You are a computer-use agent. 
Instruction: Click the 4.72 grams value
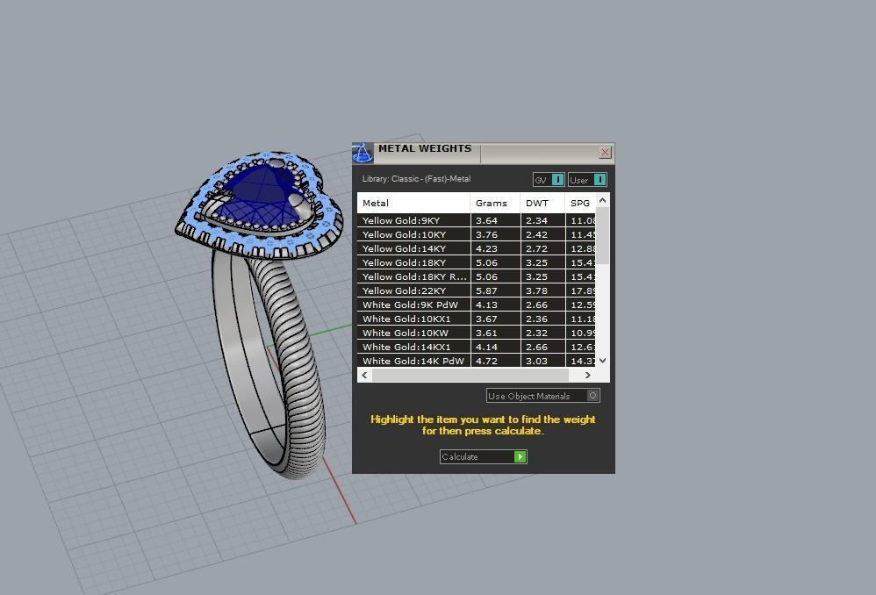pos(486,361)
